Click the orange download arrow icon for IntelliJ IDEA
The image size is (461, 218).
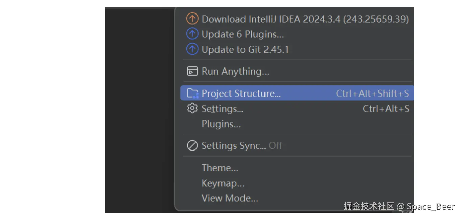tap(192, 19)
